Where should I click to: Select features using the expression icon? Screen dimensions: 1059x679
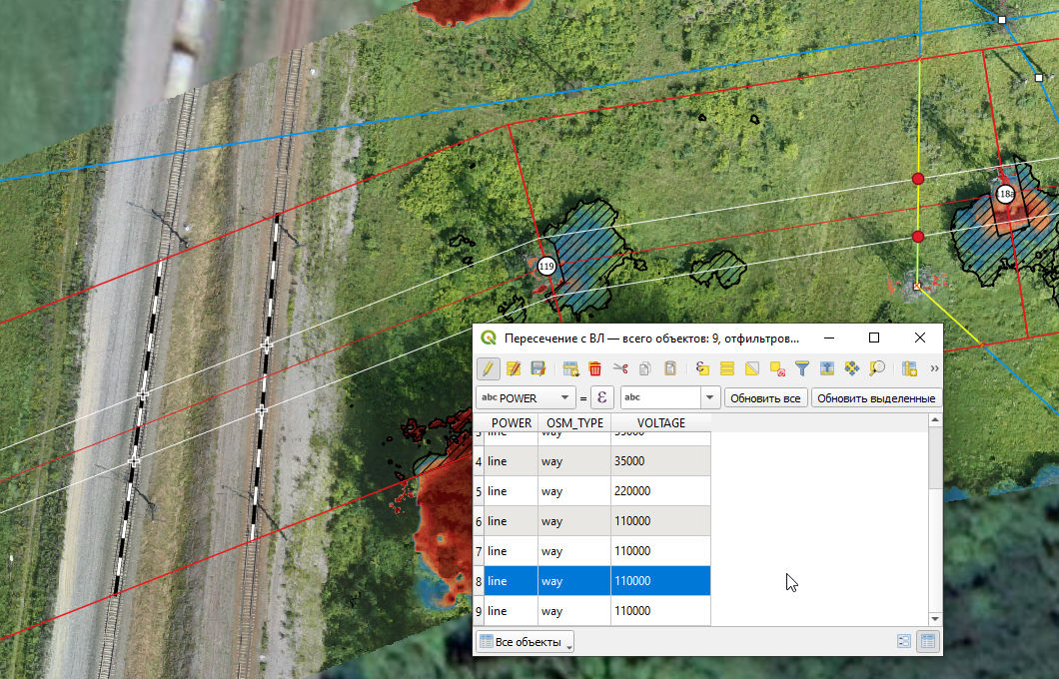[702, 368]
